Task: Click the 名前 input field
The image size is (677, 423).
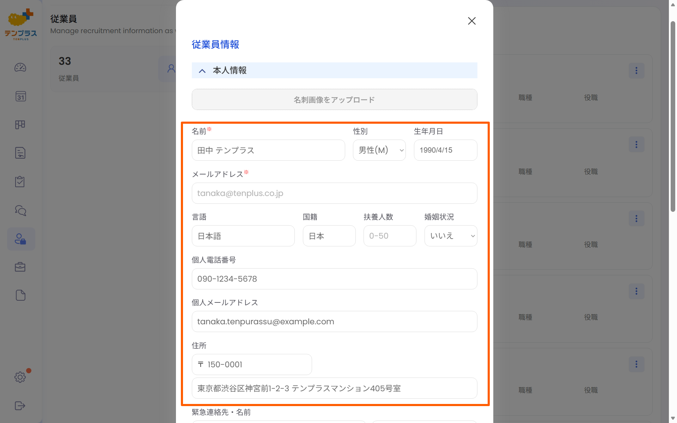Action: (x=268, y=150)
